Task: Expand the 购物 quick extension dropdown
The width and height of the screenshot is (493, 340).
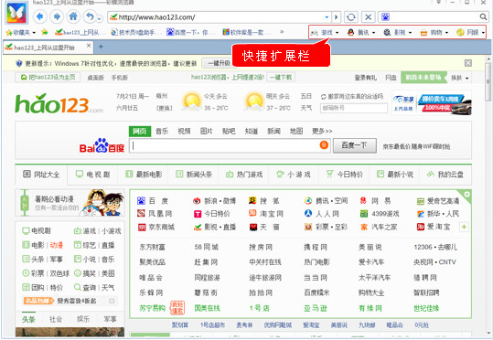Action: [446, 32]
